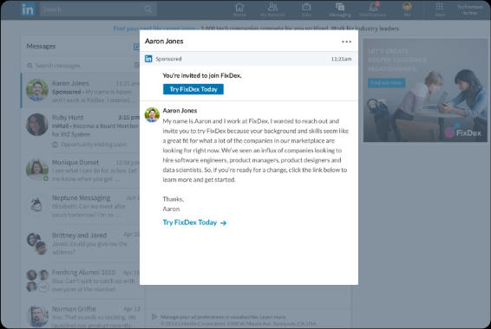Click Ruby Hunt's avatar

[x=37, y=125]
